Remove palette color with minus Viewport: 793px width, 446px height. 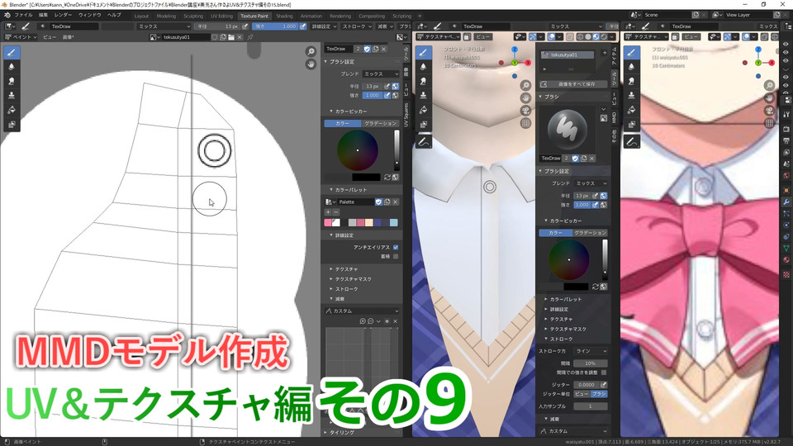(x=335, y=212)
